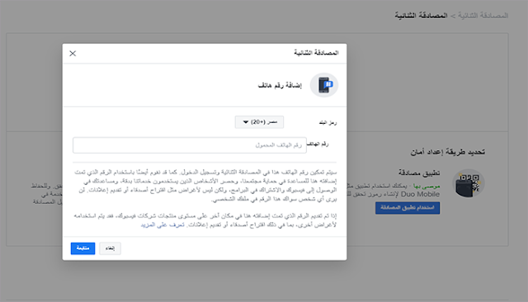Click the phone message icon beside إضافة رقم هاتف
This screenshot has height=302, width=528.
point(324,85)
